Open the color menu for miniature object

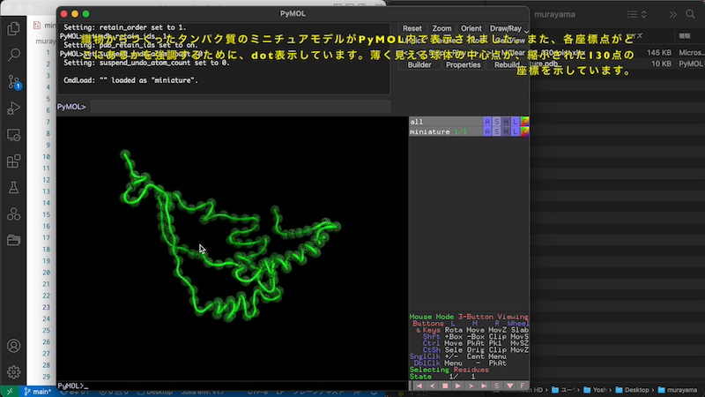[524, 131]
